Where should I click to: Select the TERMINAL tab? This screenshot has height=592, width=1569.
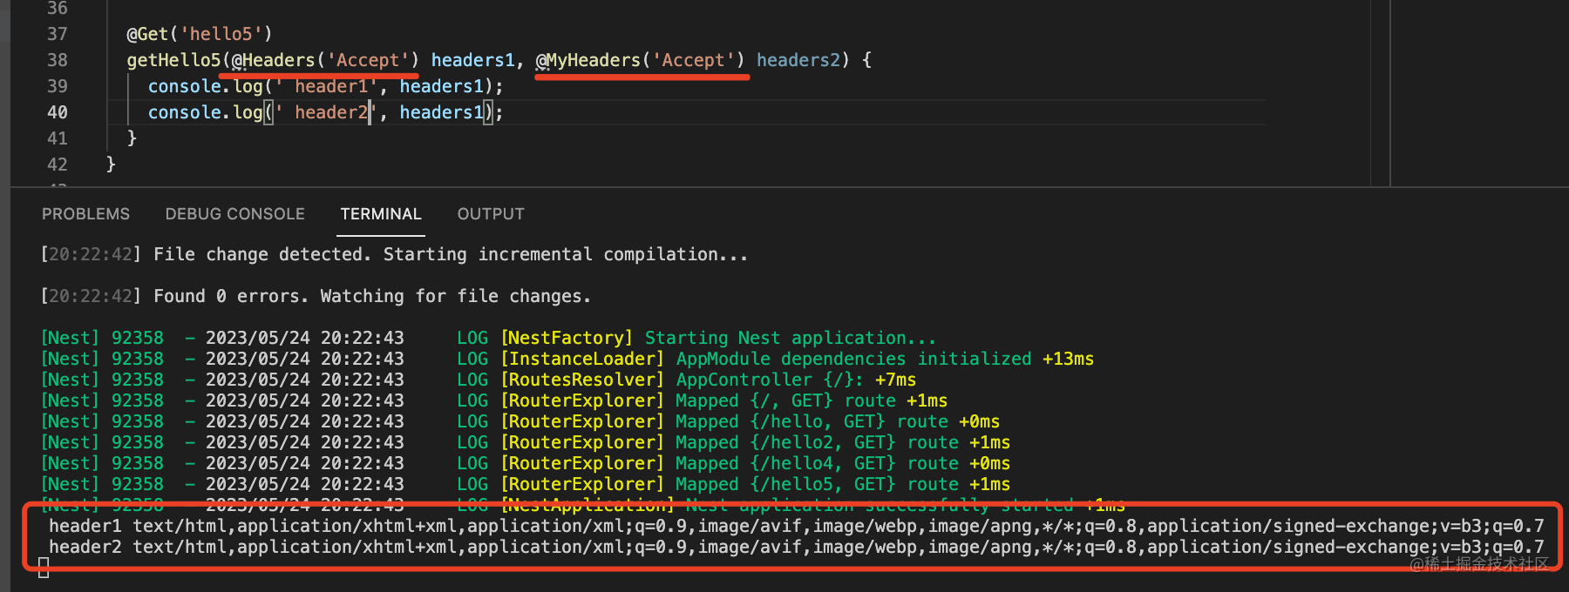(381, 214)
